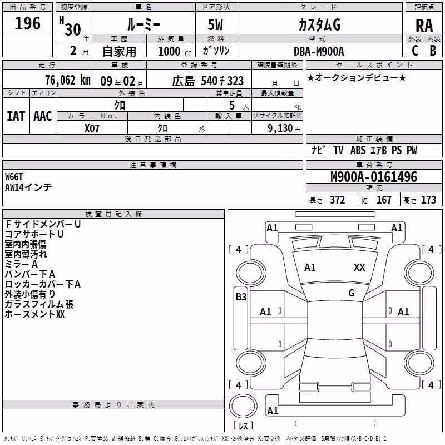Select the height value 173
Viewport: 445px width, 445px height.
(428, 200)
